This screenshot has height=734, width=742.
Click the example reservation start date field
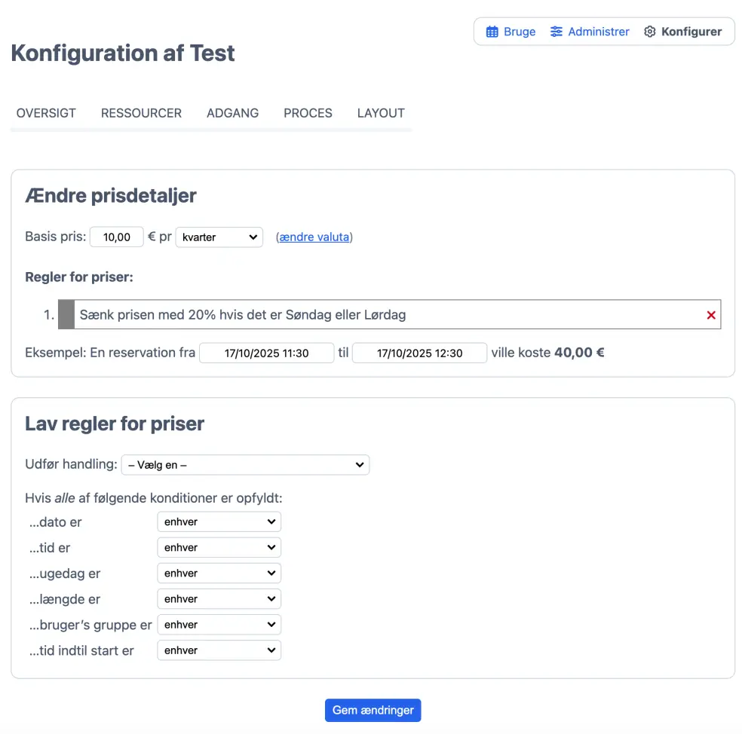266,353
